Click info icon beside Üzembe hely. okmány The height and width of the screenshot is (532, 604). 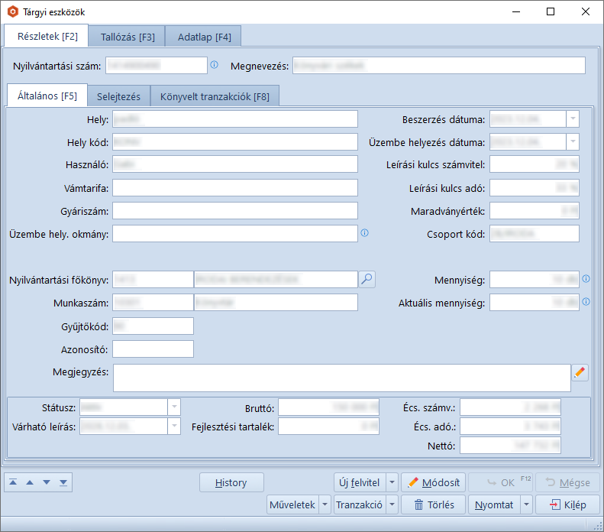pos(365,233)
